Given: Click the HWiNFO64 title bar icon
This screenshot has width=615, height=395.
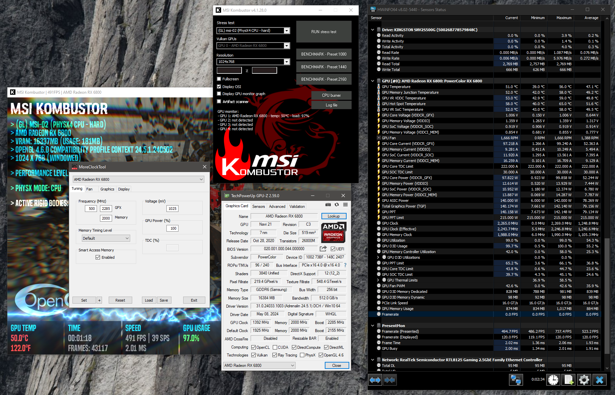Looking at the screenshot, I should 373,9.
